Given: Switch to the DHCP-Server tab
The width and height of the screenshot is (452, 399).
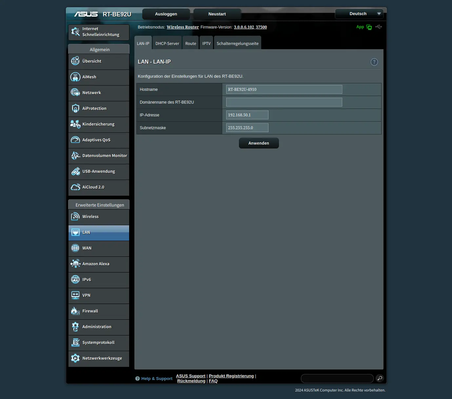Looking at the screenshot, I should 167,43.
